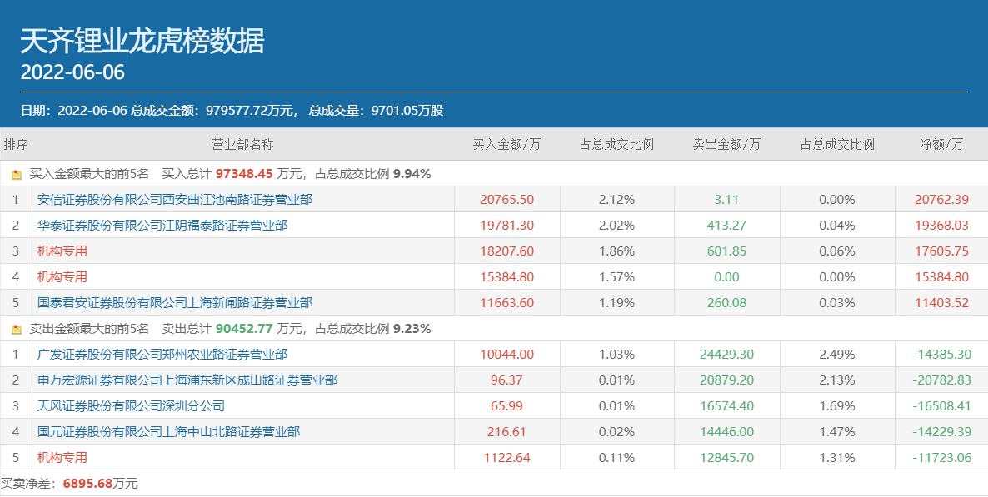988x497 pixels.
Task: Open 安信证券西安曲江池南路证券营业部 link
Action: tap(175, 200)
